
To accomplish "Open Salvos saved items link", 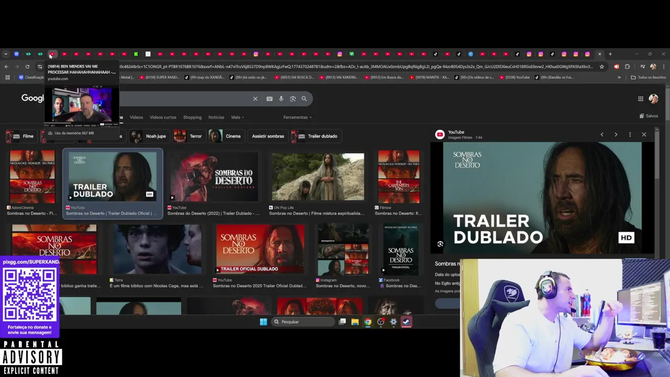I will 649,116.
